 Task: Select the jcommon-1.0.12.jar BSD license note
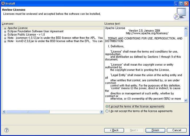(55, 38)
